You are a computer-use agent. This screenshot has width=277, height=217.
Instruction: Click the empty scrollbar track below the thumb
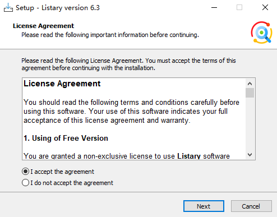point(250,124)
